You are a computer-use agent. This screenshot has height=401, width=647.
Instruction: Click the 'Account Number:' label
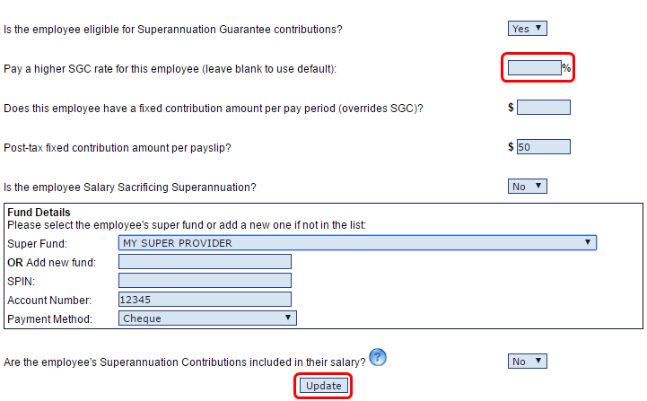[49, 301]
